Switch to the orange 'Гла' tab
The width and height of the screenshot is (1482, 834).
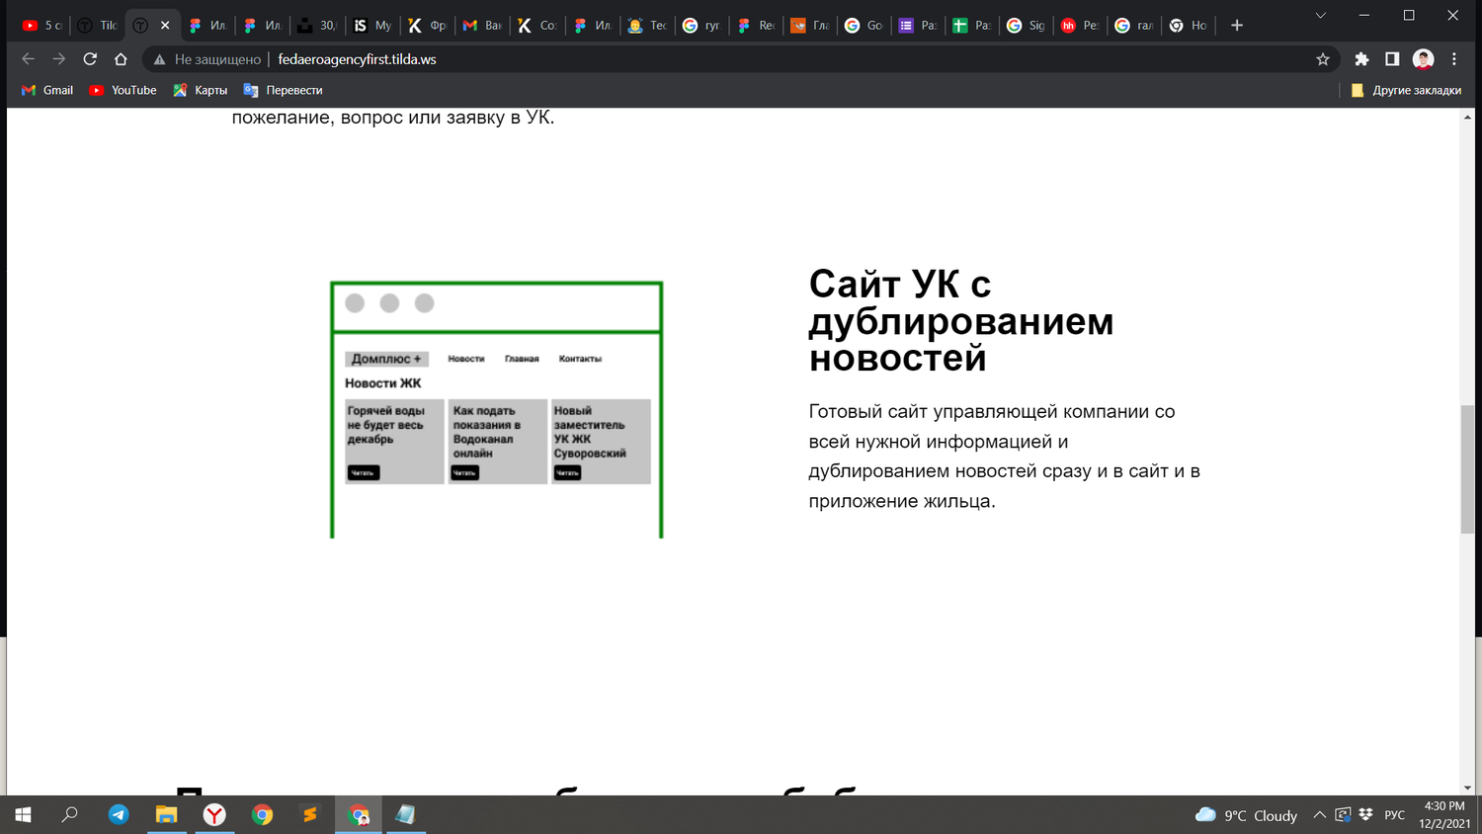click(x=810, y=26)
